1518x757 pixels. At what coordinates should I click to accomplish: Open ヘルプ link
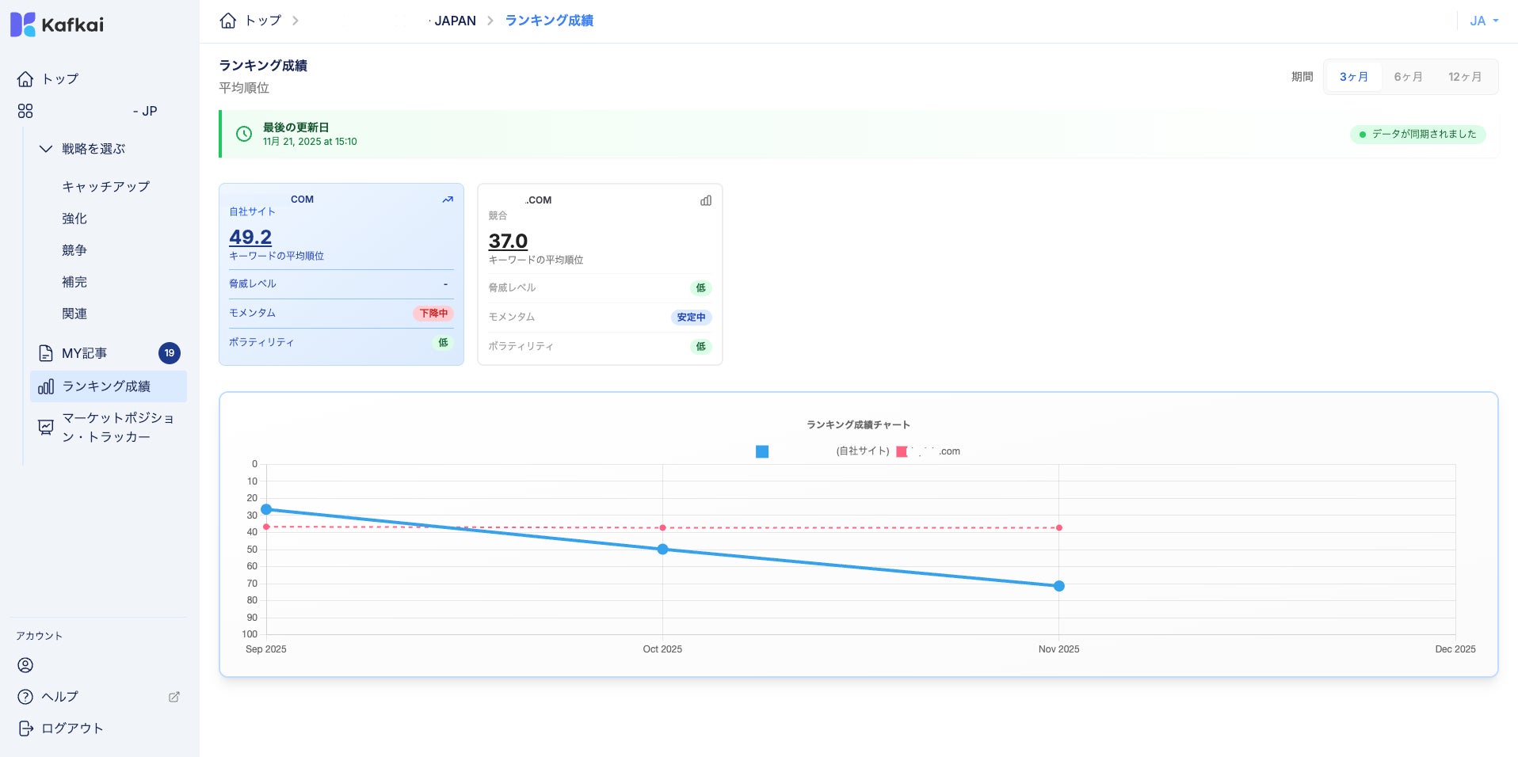click(x=60, y=697)
